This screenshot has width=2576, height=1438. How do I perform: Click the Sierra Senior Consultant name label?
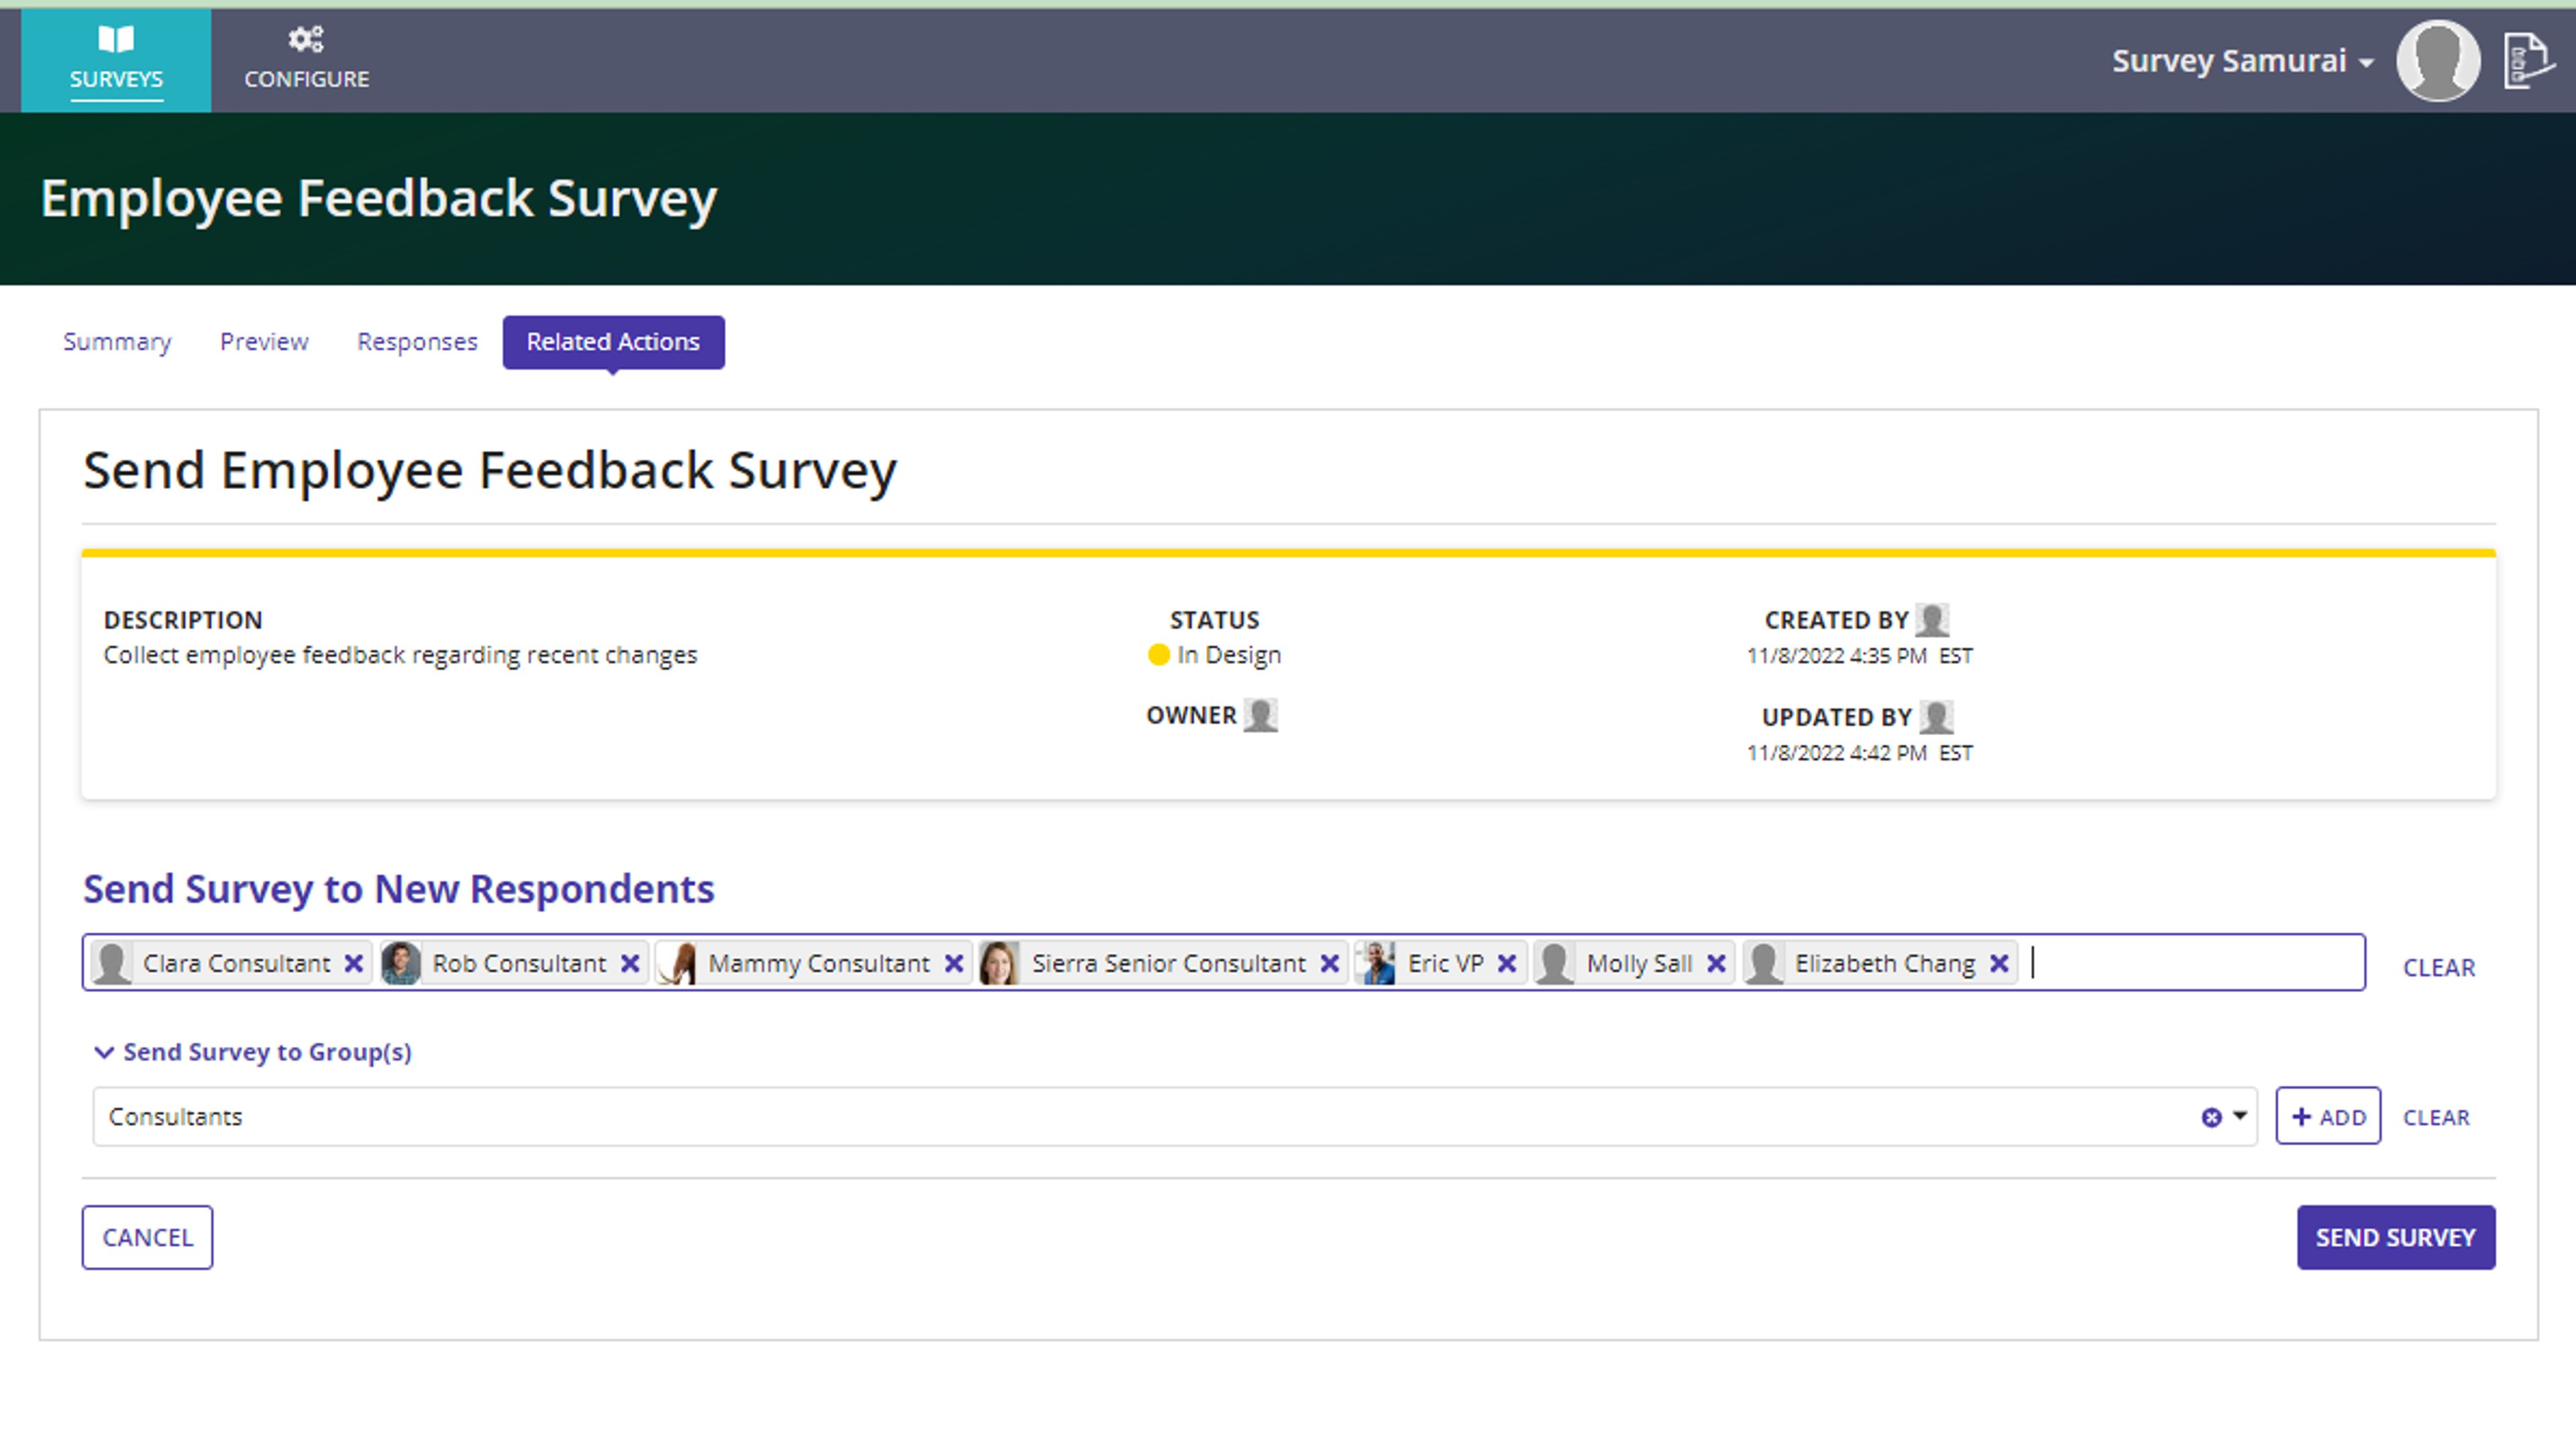pyautogui.click(x=1168, y=963)
